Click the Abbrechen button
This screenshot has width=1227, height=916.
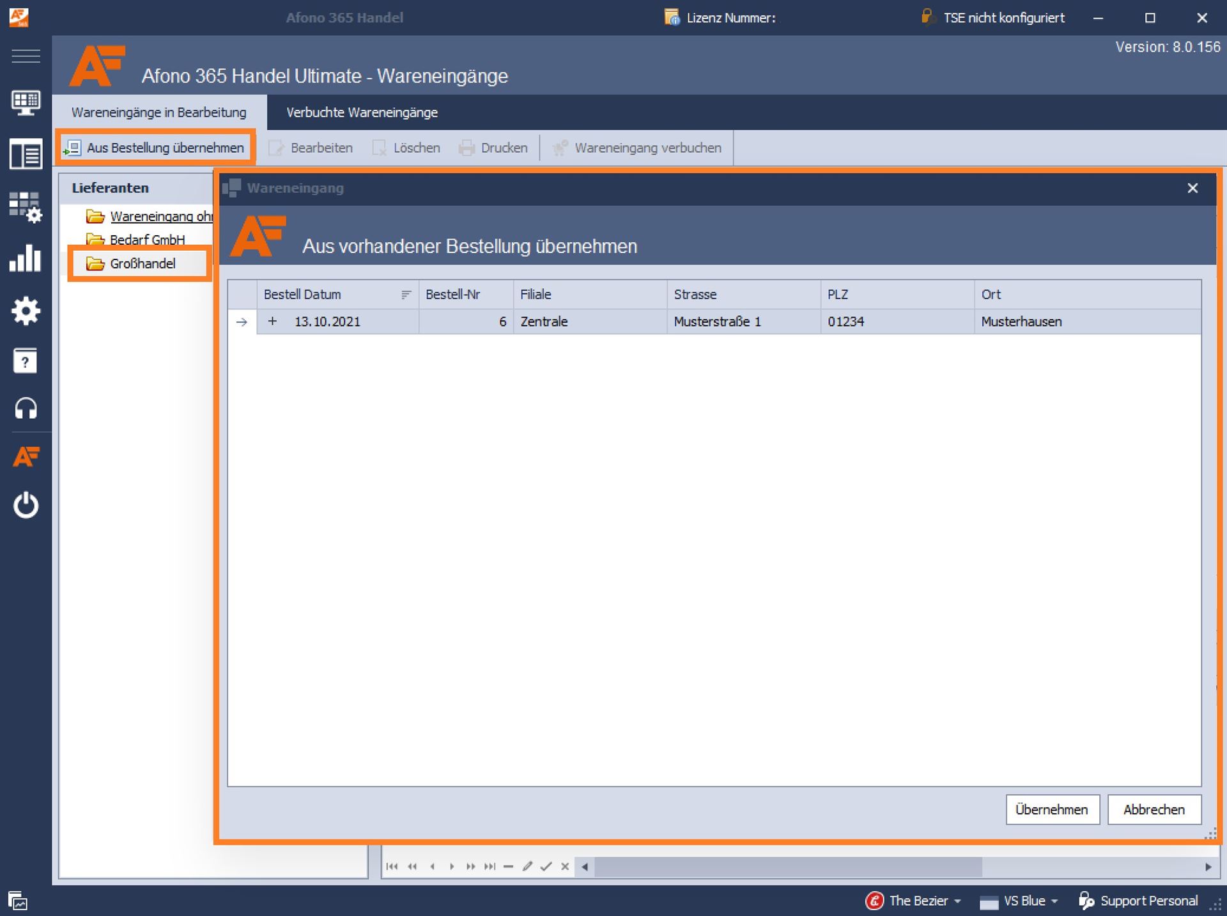tap(1154, 810)
